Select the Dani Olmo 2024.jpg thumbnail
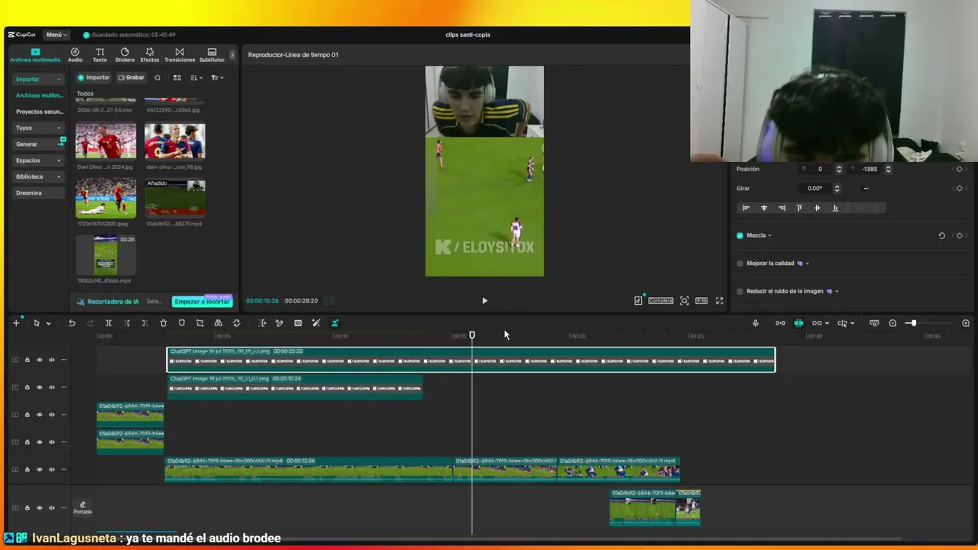Viewport: 978px width, 550px height. point(106,141)
